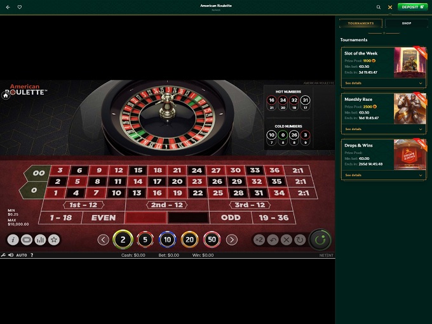
Task: Place a bet on 2nd - 12
Action: click(166, 205)
